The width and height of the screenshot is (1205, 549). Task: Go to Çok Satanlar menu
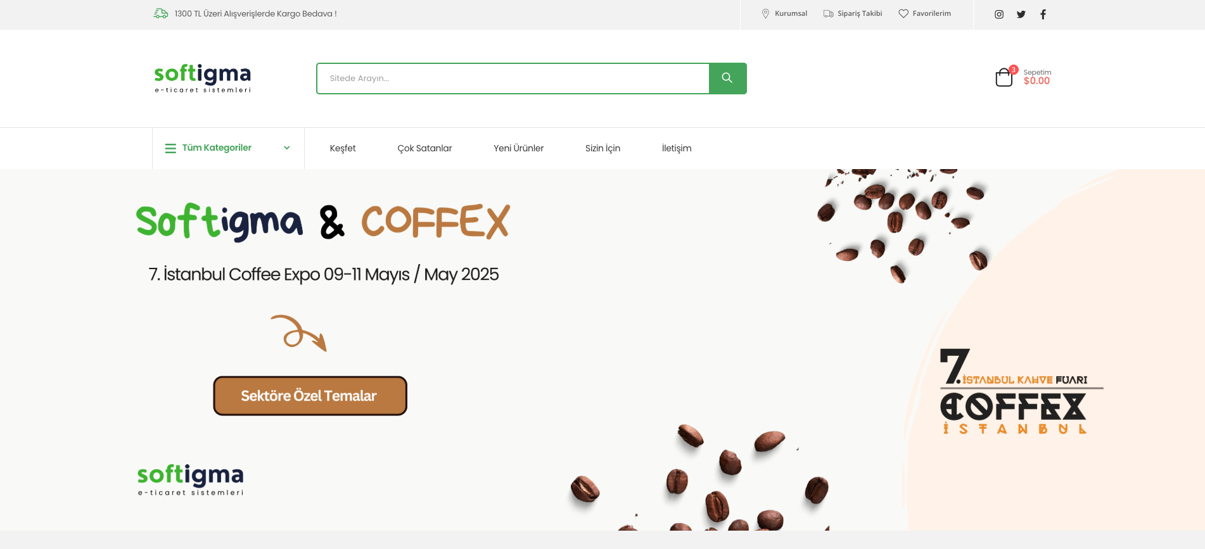pyautogui.click(x=424, y=148)
